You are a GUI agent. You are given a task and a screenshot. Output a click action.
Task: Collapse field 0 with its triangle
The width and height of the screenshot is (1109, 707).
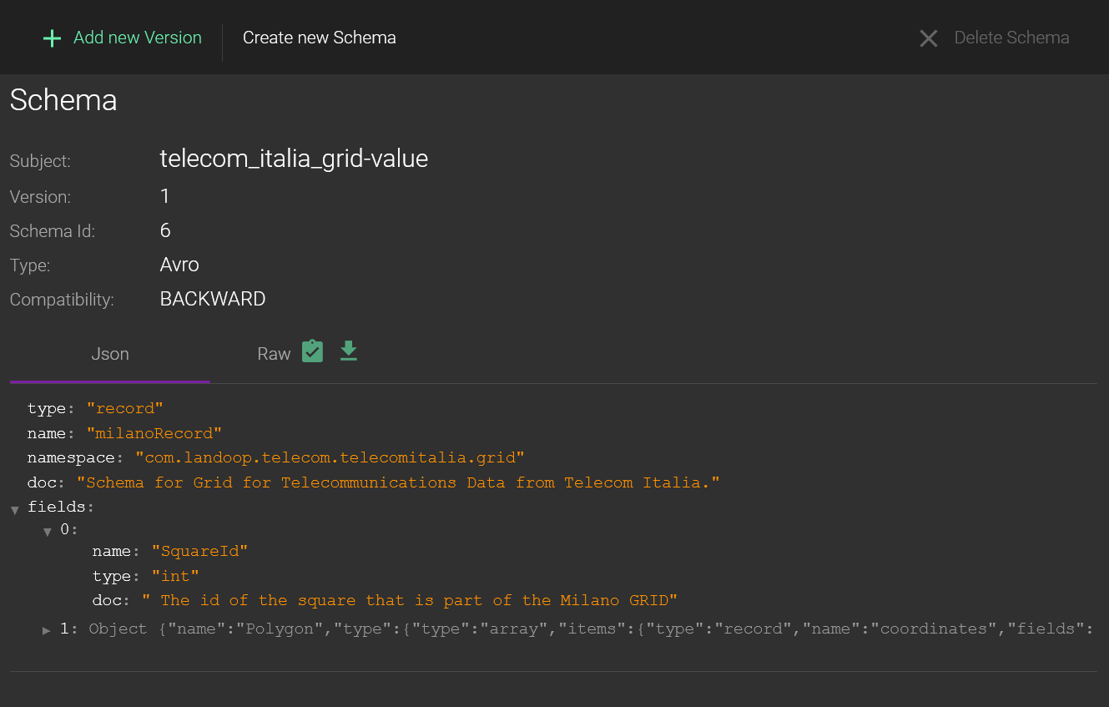coord(48,533)
